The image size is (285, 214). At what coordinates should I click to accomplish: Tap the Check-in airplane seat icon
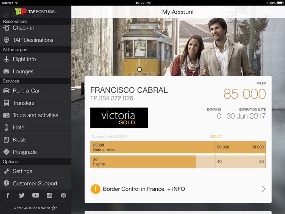[x=6, y=28]
